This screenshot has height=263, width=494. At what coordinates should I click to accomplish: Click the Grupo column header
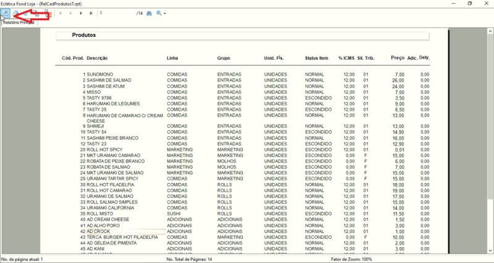224,58
